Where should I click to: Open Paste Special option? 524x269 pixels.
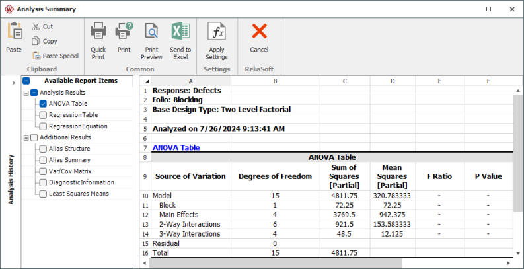[37, 56]
